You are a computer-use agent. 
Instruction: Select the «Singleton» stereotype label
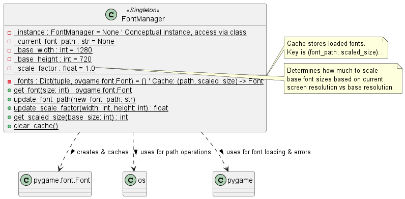tap(143, 10)
